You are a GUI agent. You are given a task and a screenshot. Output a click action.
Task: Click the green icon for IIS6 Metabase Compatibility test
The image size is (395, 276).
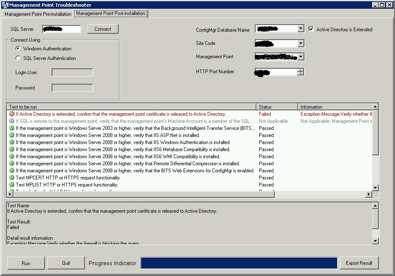12,149
